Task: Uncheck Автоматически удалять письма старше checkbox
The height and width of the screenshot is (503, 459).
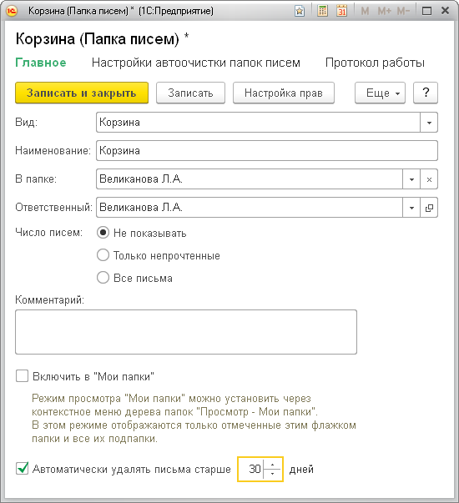Action: tap(23, 469)
